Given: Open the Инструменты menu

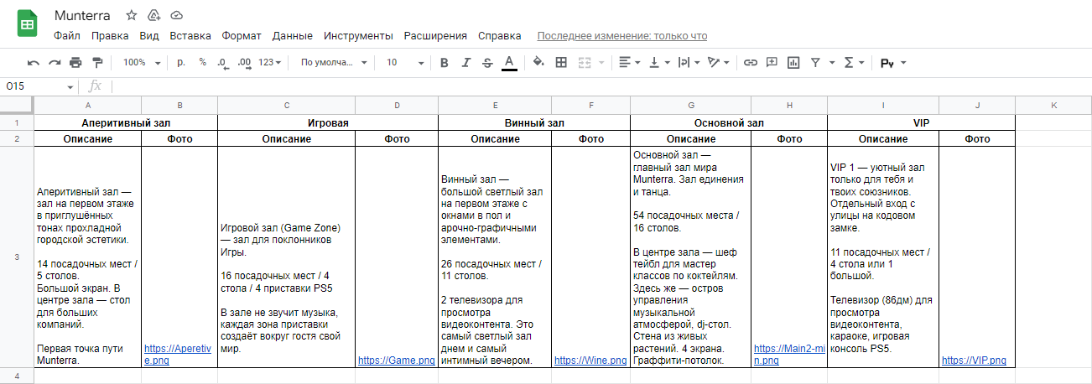Looking at the screenshot, I should [x=358, y=36].
